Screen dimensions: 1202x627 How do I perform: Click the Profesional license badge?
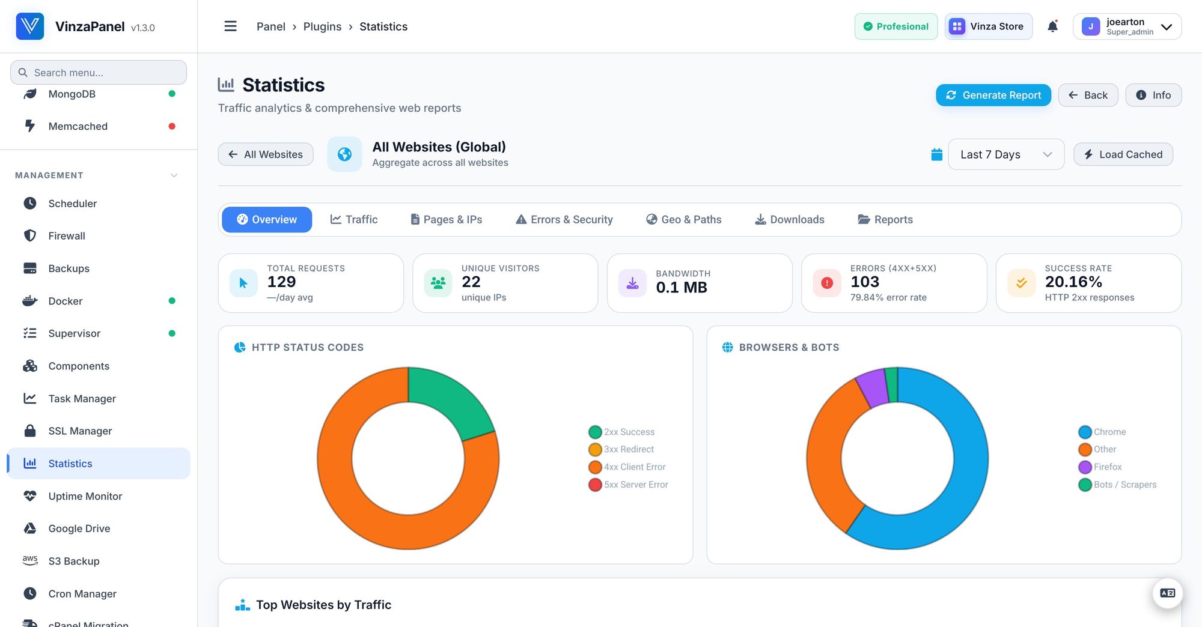[896, 26]
